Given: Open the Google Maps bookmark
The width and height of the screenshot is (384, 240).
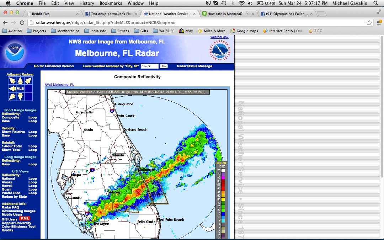Looking at the screenshot, I should point(244,31).
